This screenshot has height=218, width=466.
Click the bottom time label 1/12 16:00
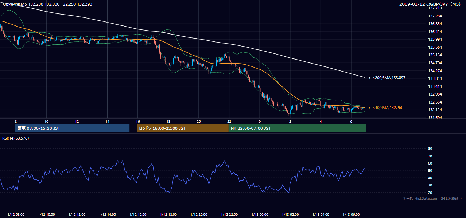pos(137,215)
